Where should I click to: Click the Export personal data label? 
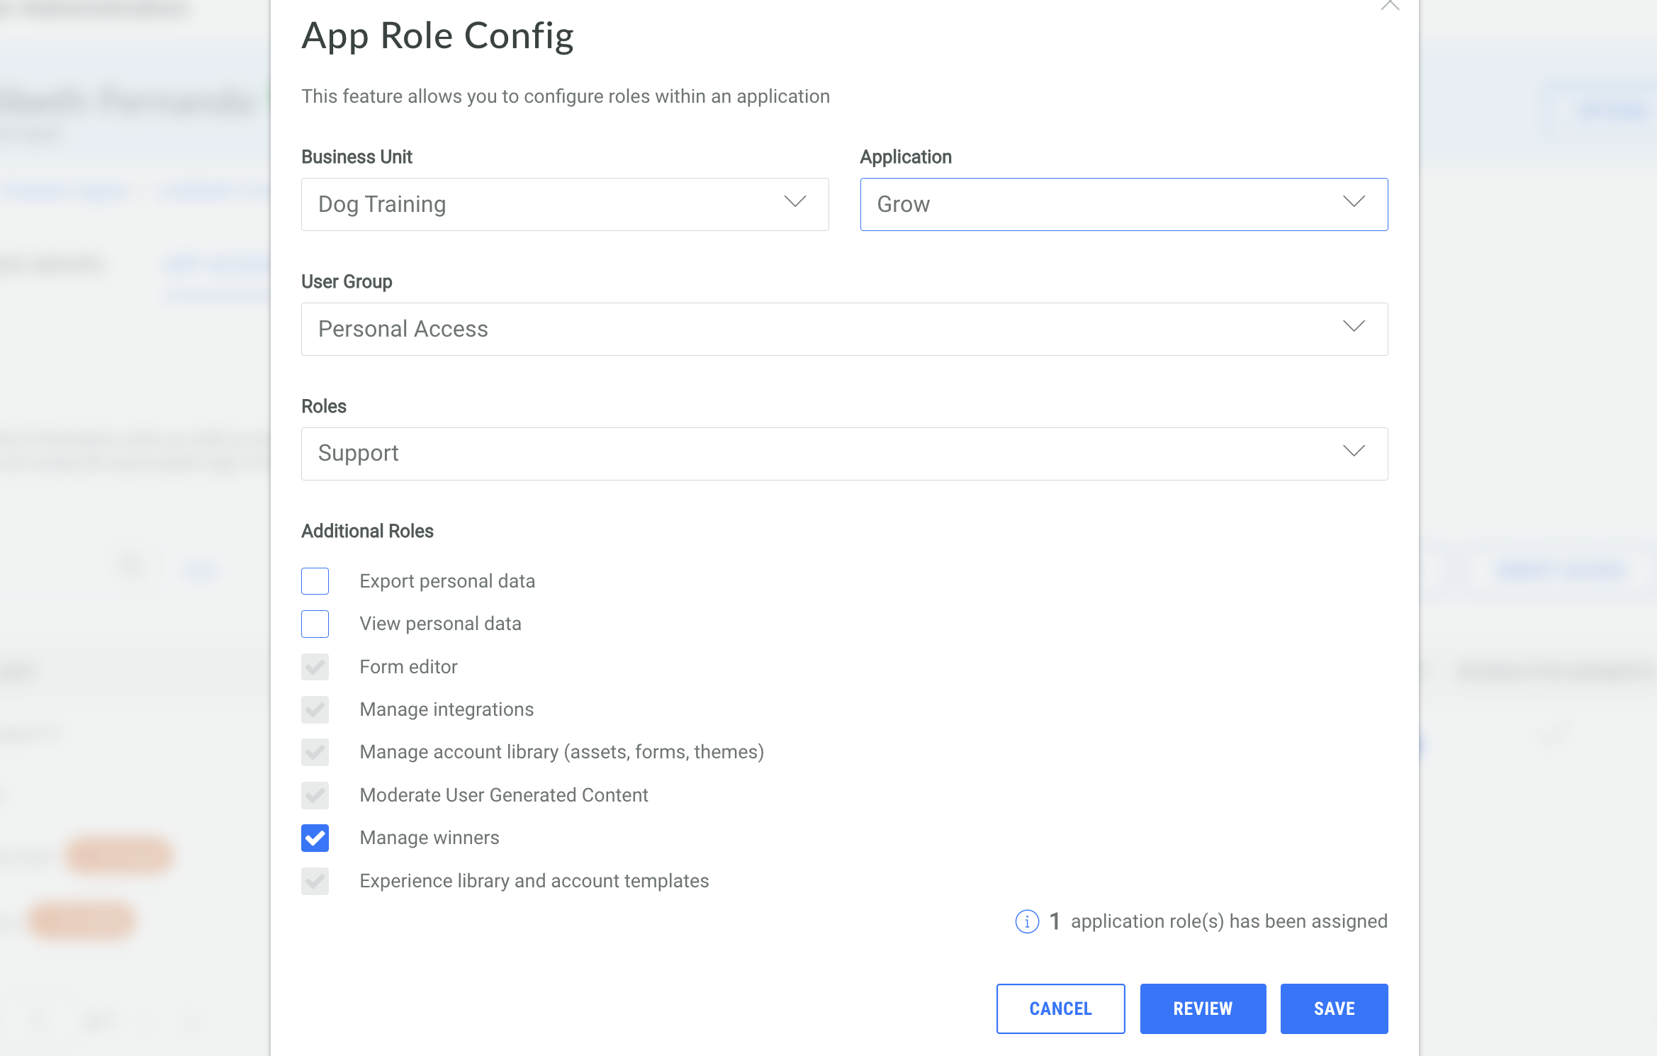[x=447, y=581]
